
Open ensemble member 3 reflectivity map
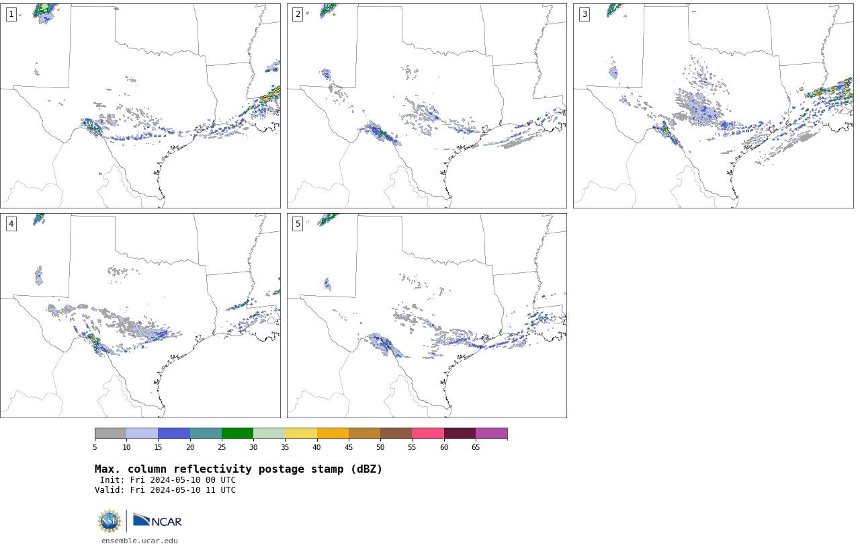(714, 106)
